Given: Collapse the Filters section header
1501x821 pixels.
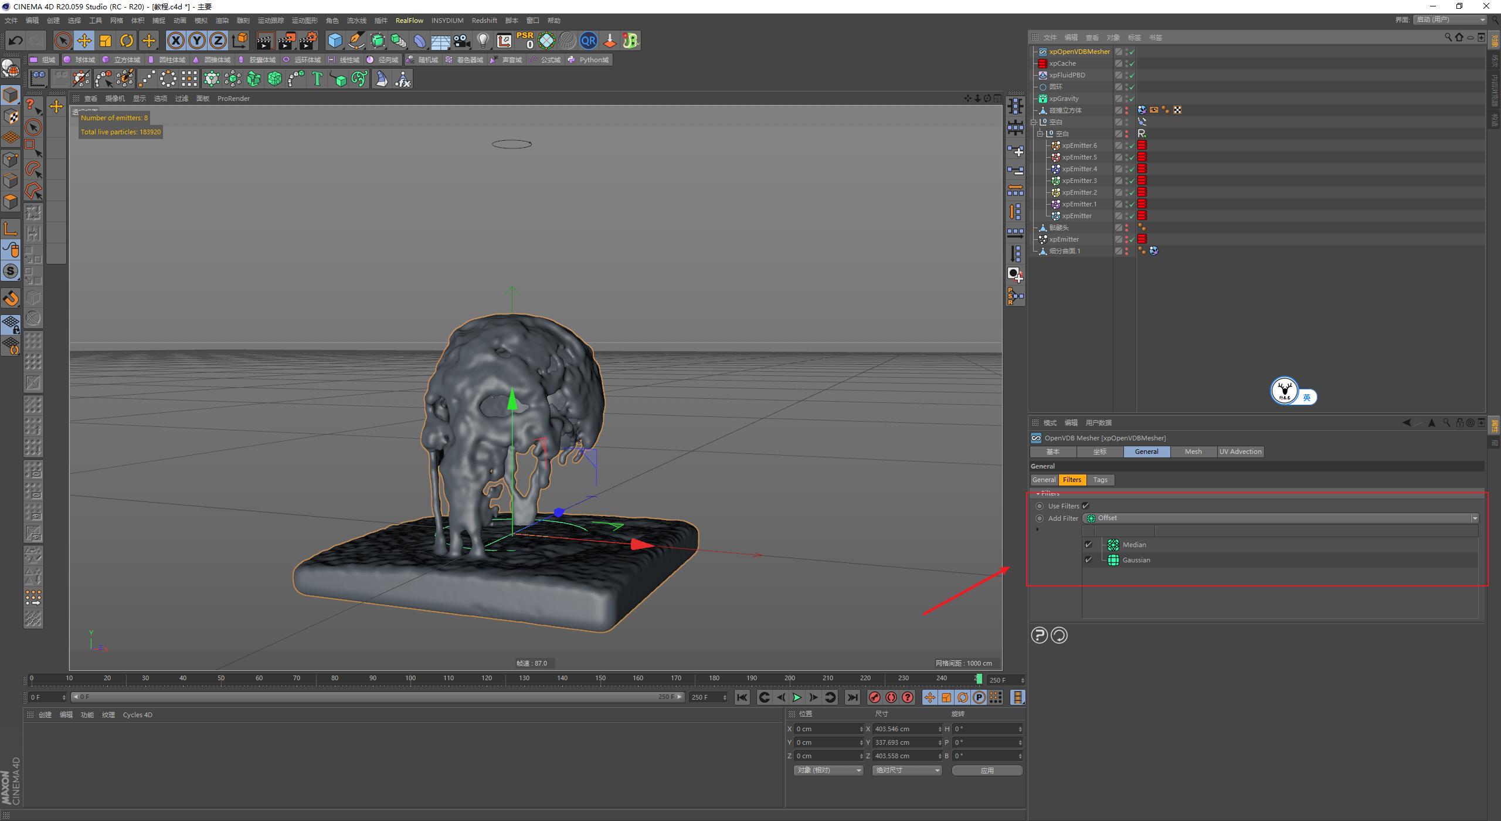Looking at the screenshot, I should [1037, 493].
